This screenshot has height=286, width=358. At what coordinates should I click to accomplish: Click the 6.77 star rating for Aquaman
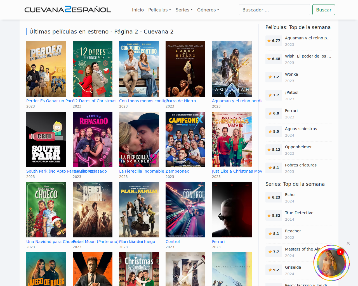pyautogui.click(x=274, y=41)
